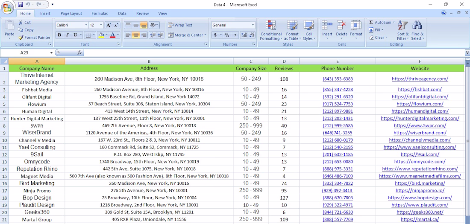Switch to the Insert tab
The height and width of the screenshot is (224, 470).
tap(45, 14)
